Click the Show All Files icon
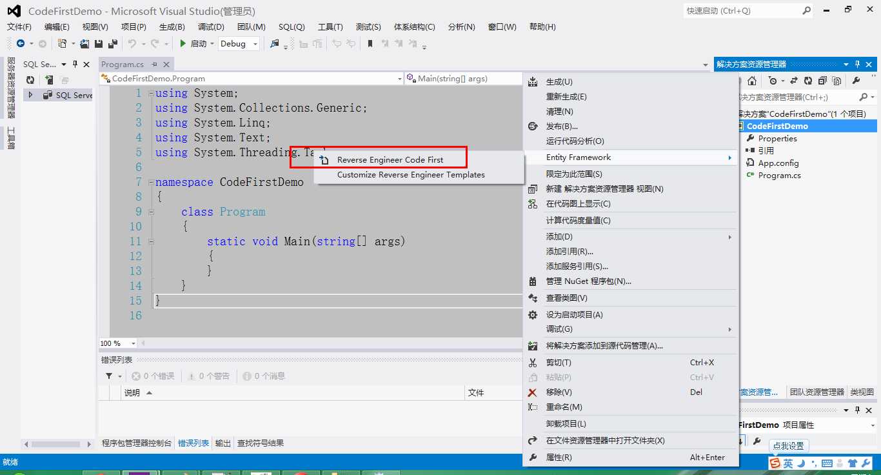881x475 pixels. tap(836, 81)
